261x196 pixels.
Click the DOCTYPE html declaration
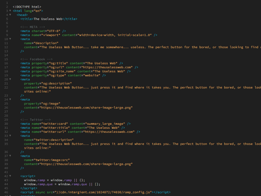coord(27,7)
